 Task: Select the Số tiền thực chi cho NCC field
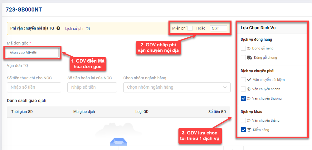pos(34,87)
